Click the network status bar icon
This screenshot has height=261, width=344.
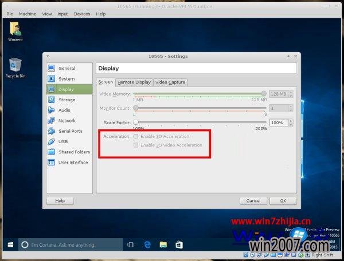(259, 255)
